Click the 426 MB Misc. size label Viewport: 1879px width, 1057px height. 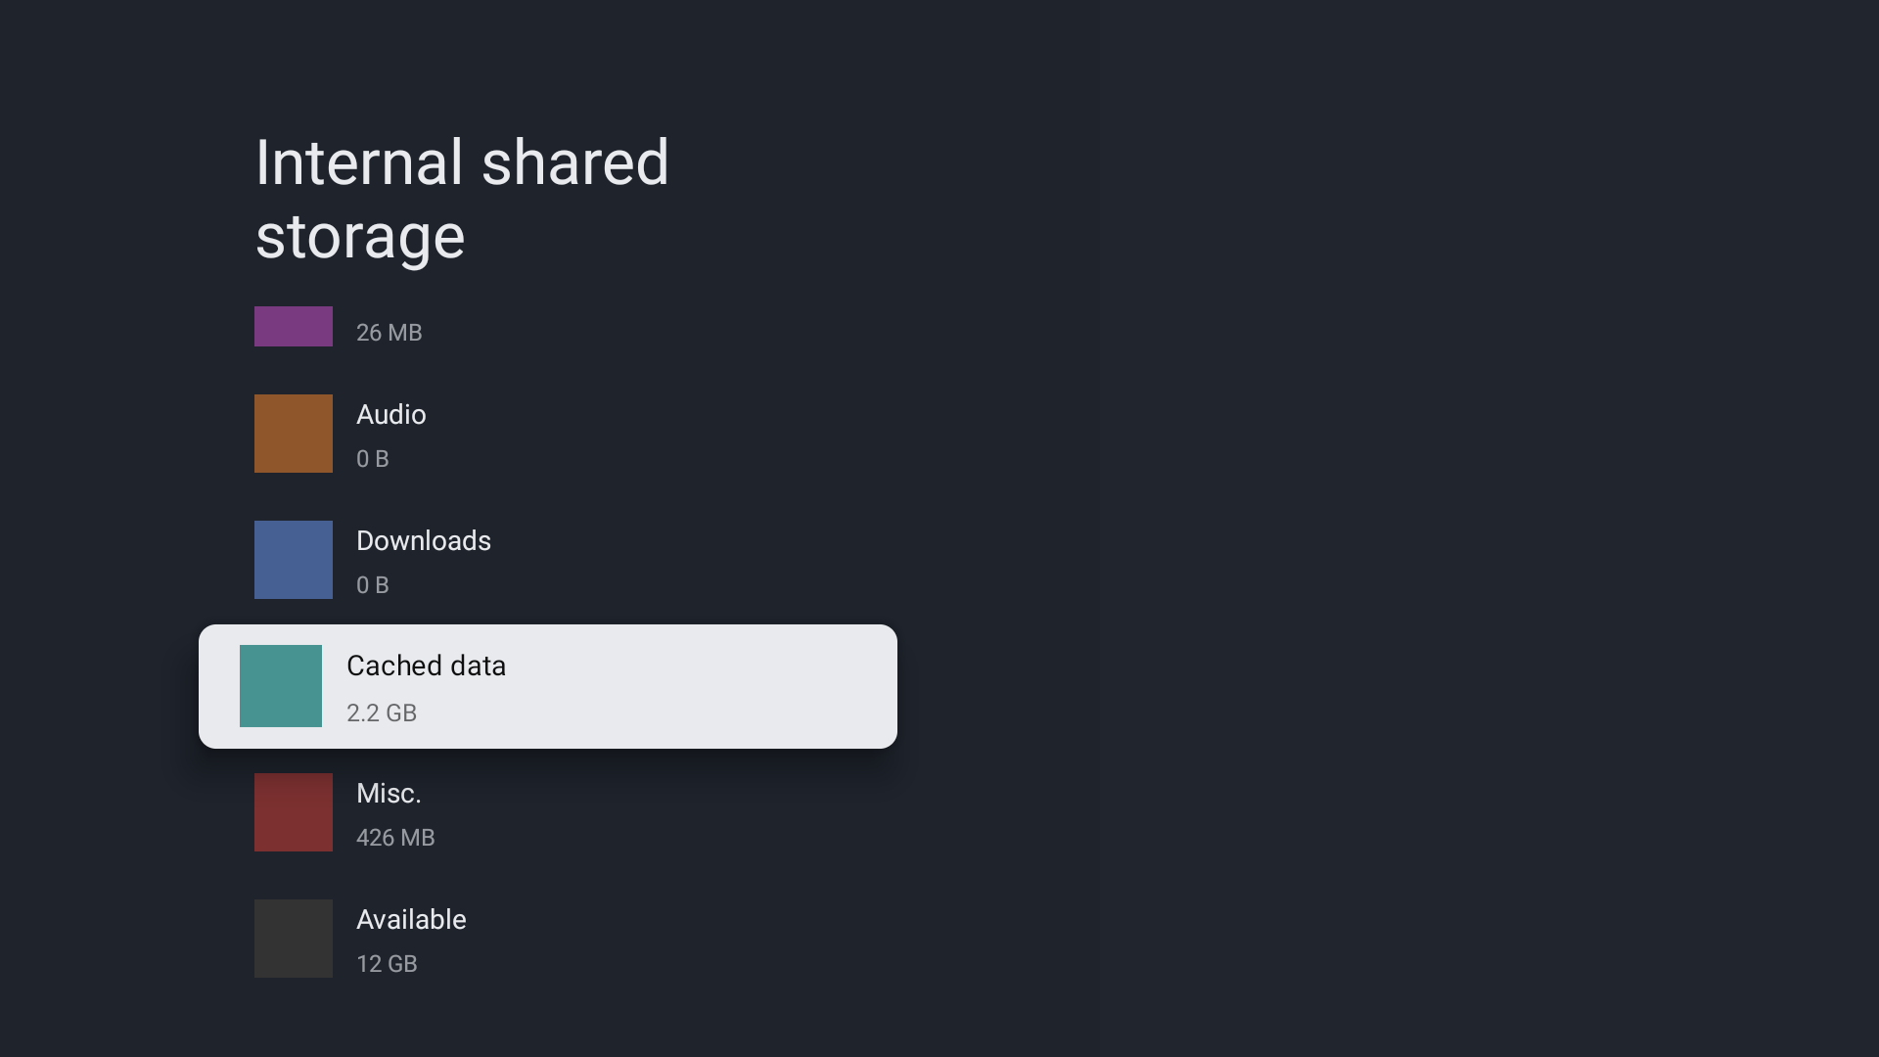click(x=395, y=837)
